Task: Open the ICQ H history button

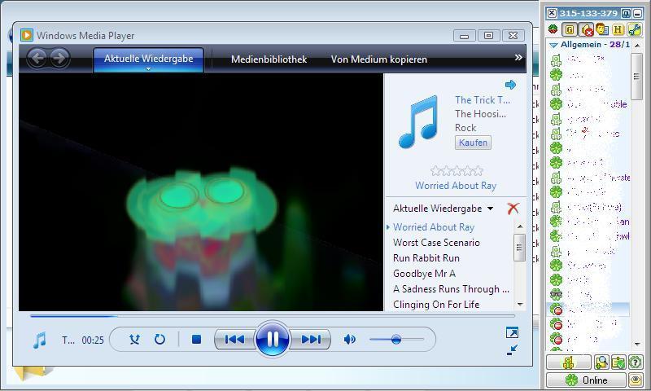Action: [618, 29]
